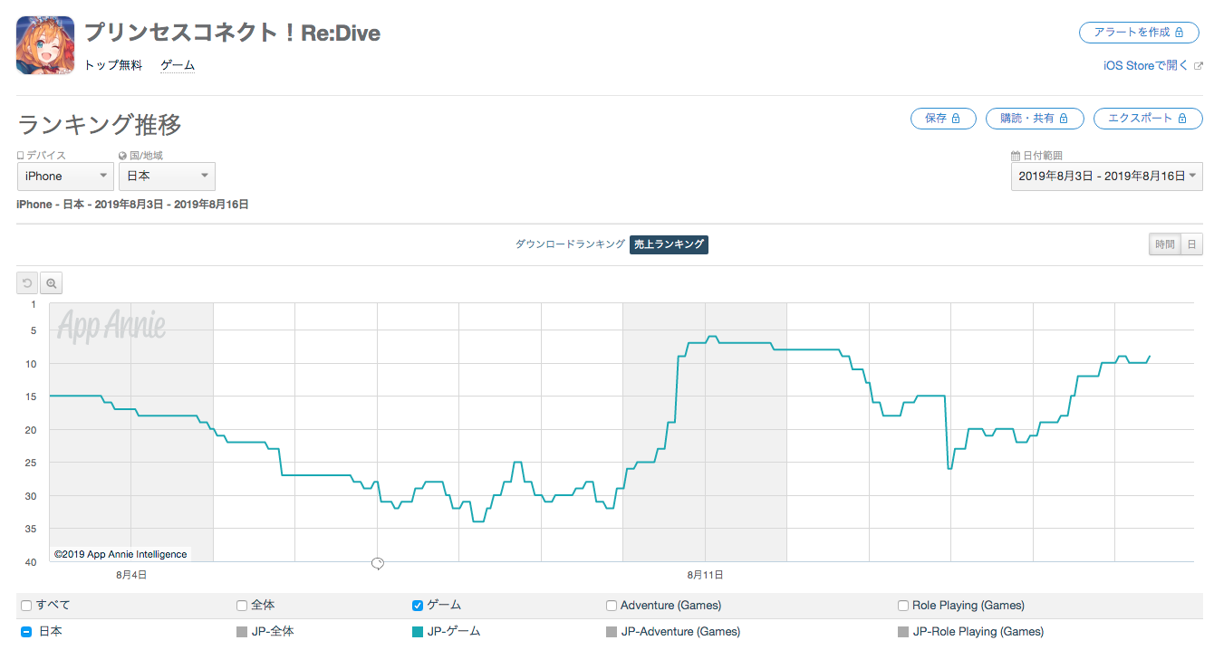Click the 8月4日 axis label
The height and width of the screenshot is (650, 1214).
coord(131,575)
